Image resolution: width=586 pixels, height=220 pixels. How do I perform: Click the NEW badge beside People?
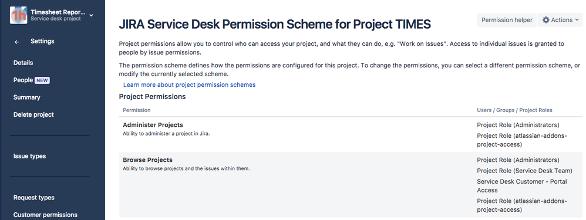(x=42, y=80)
